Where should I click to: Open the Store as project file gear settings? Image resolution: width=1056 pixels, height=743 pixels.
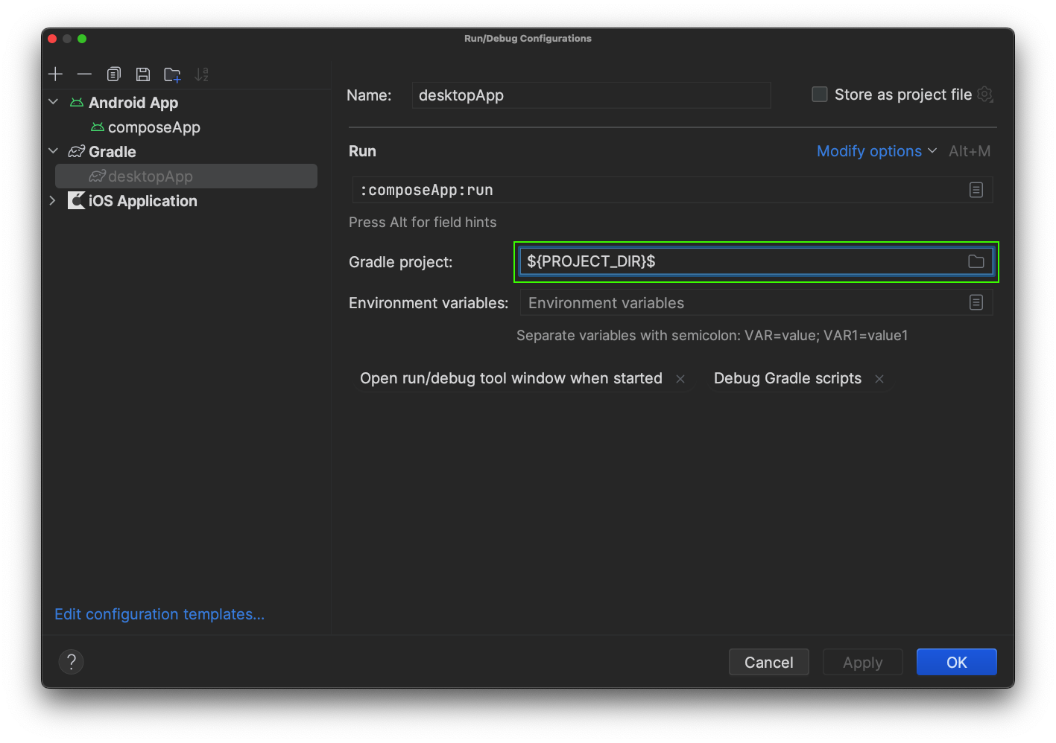(x=985, y=95)
